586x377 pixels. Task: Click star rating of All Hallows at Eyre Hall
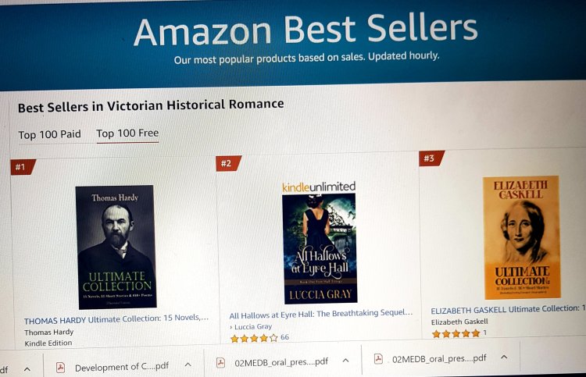(253, 338)
